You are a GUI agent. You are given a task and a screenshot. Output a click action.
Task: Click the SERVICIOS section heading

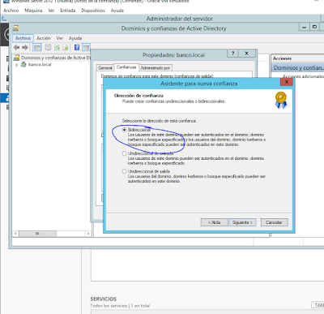coord(104,299)
